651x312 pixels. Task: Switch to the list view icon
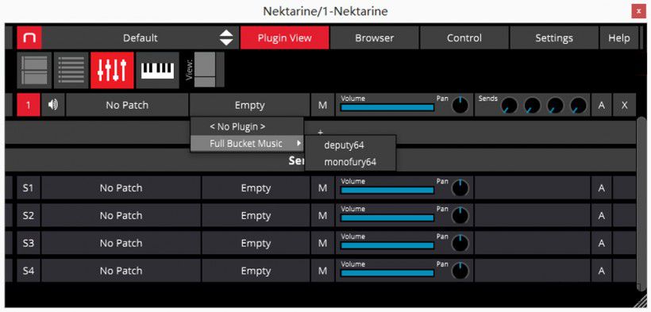tap(71, 70)
